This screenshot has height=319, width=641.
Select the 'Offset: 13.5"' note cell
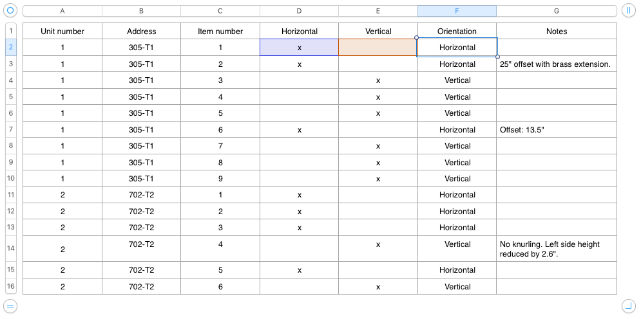[556, 130]
